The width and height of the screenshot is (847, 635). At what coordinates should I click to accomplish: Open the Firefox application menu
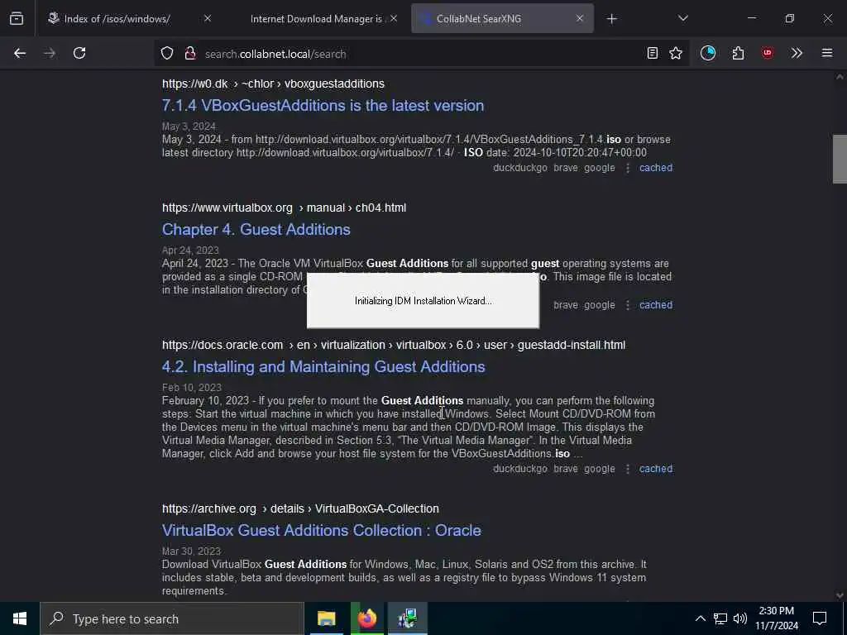[827, 53]
